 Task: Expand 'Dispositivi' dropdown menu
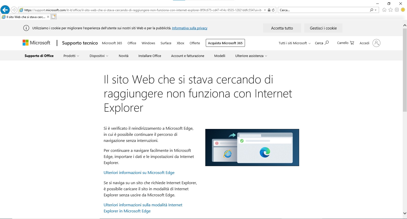tap(99, 56)
